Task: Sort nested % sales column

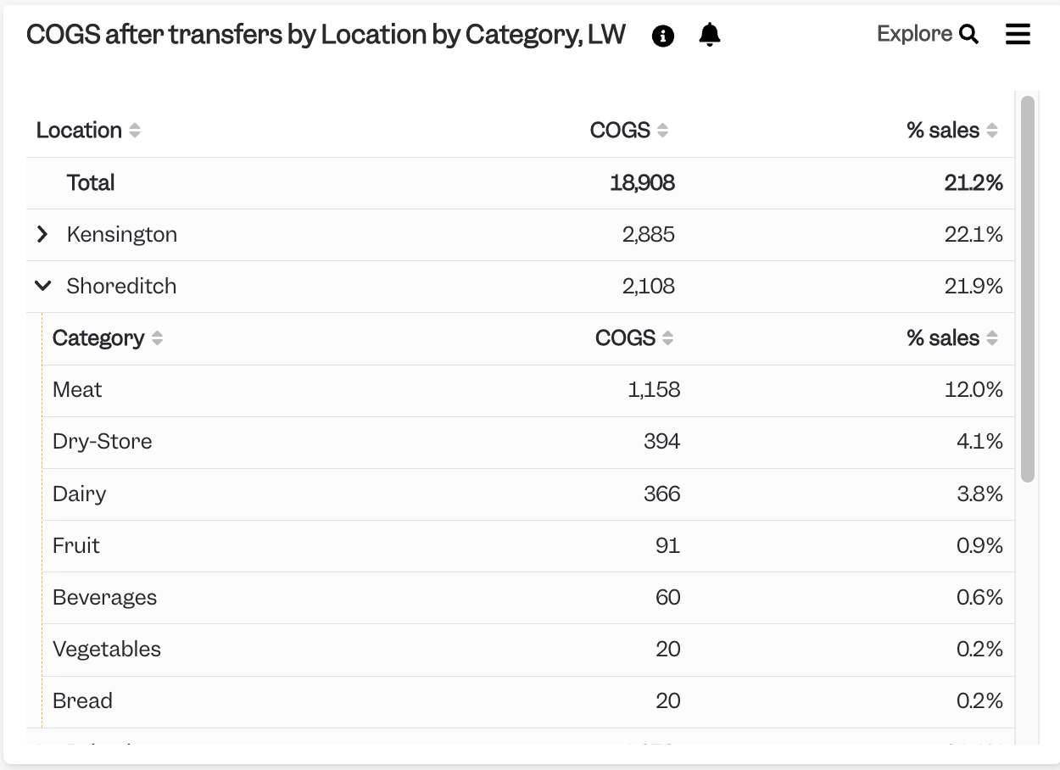Action: click(992, 338)
